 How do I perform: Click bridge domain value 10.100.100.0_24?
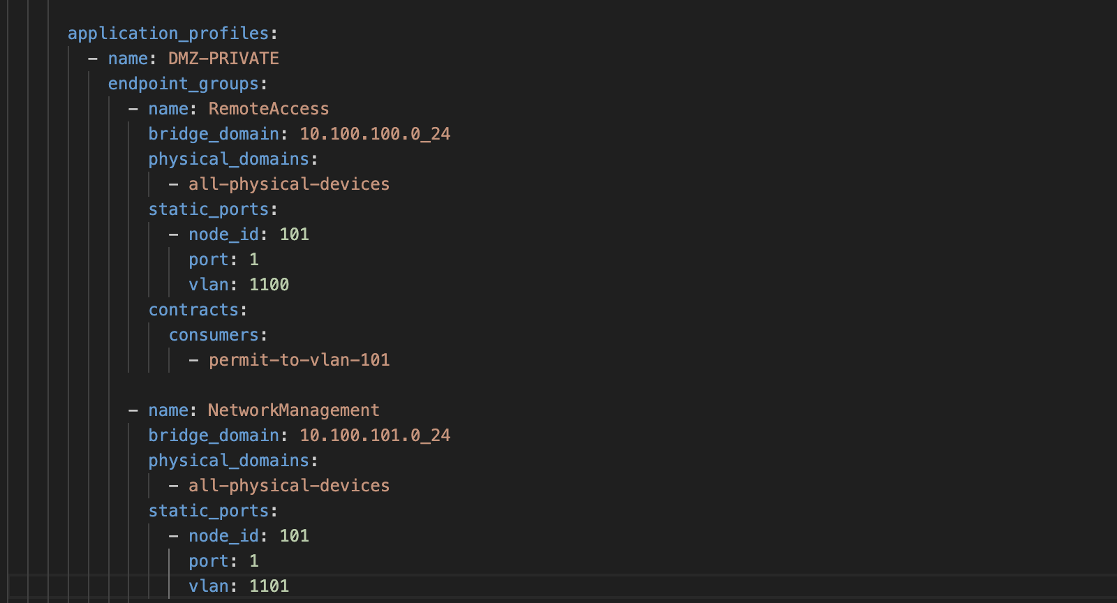[375, 134]
